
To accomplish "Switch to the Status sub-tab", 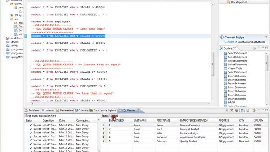I will pyautogui.click(x=105, y=116).
